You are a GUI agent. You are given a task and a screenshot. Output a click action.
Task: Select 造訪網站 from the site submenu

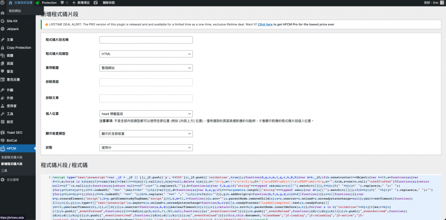[x=15, y=11]
